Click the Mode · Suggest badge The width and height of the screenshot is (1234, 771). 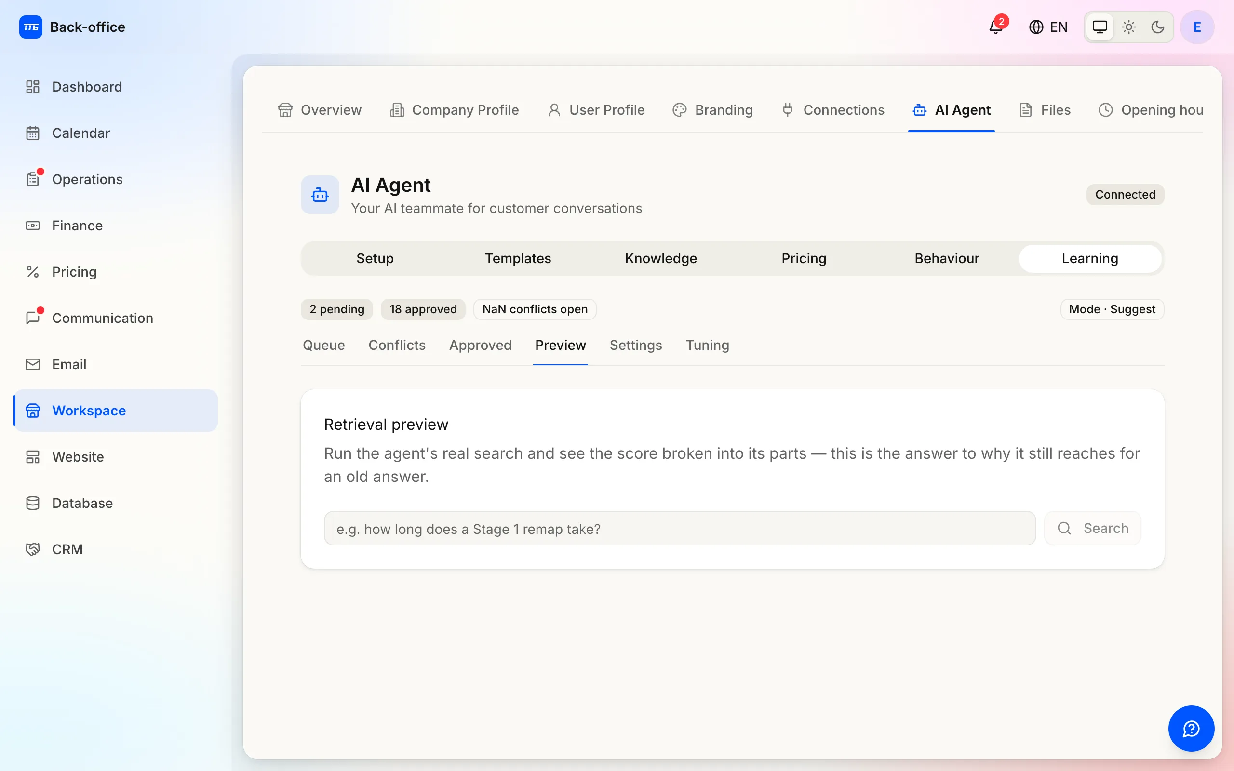[x=1112, y=309]
